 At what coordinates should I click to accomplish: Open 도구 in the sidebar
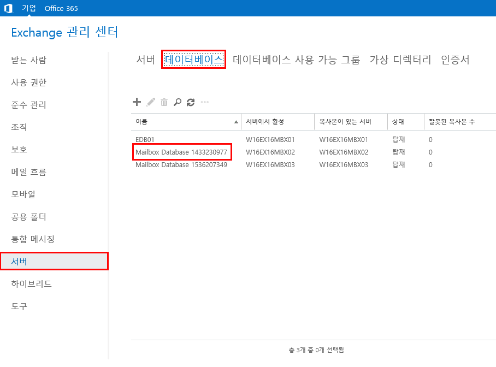pos(19,306)
